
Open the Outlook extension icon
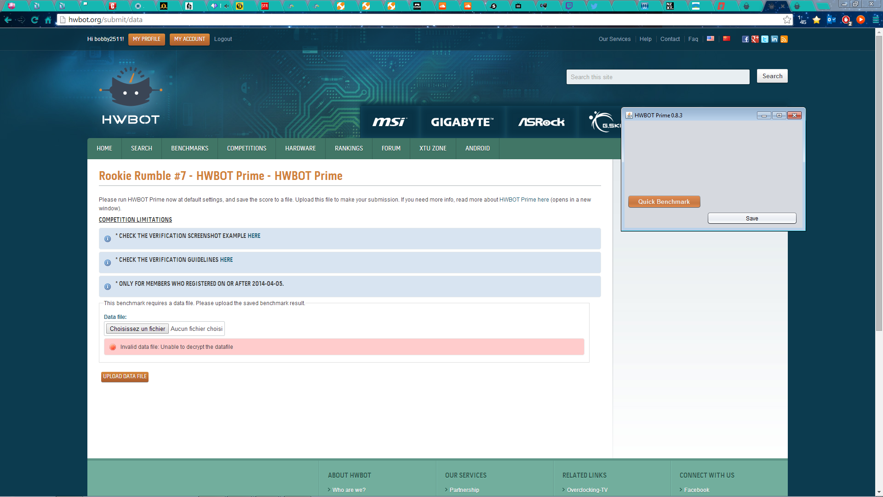[x=831, y=20]
